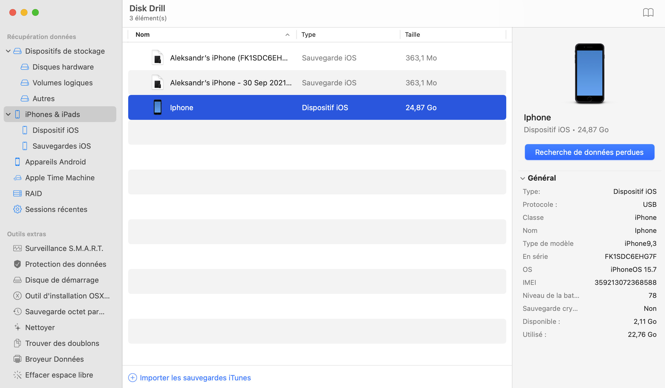Open Apple Time Machine section
This screenshot has width=665, height=388.
60,178
